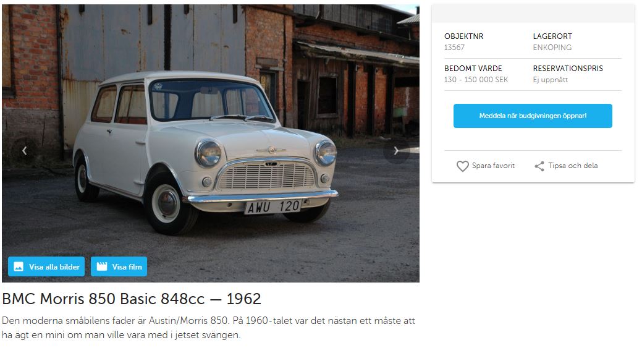Click the AWU 120 license plate in photo

click(x=273, y=207)
